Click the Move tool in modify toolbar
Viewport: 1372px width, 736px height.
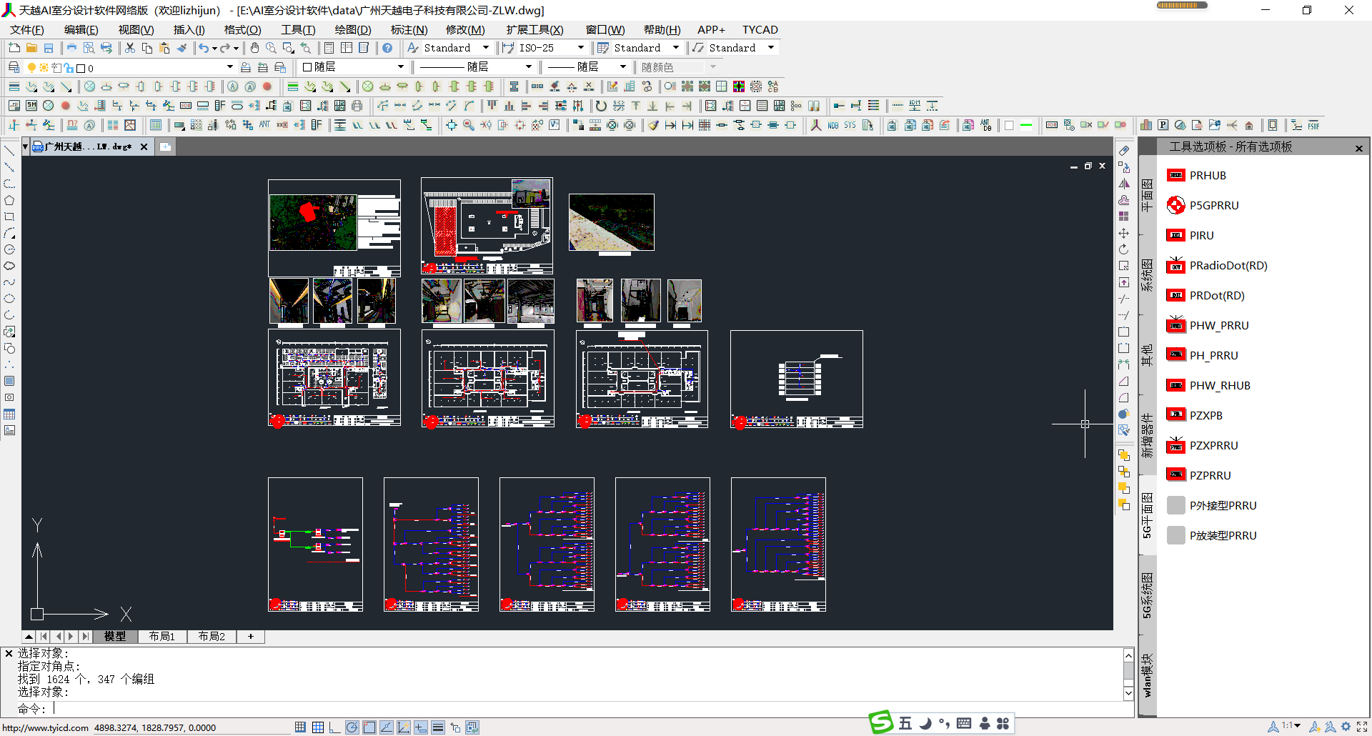(x=1124, y=234)
